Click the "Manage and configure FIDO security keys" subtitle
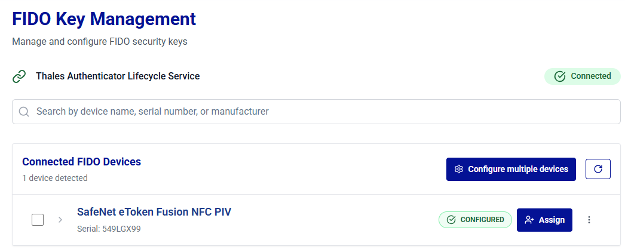 (x=100, y=42)
